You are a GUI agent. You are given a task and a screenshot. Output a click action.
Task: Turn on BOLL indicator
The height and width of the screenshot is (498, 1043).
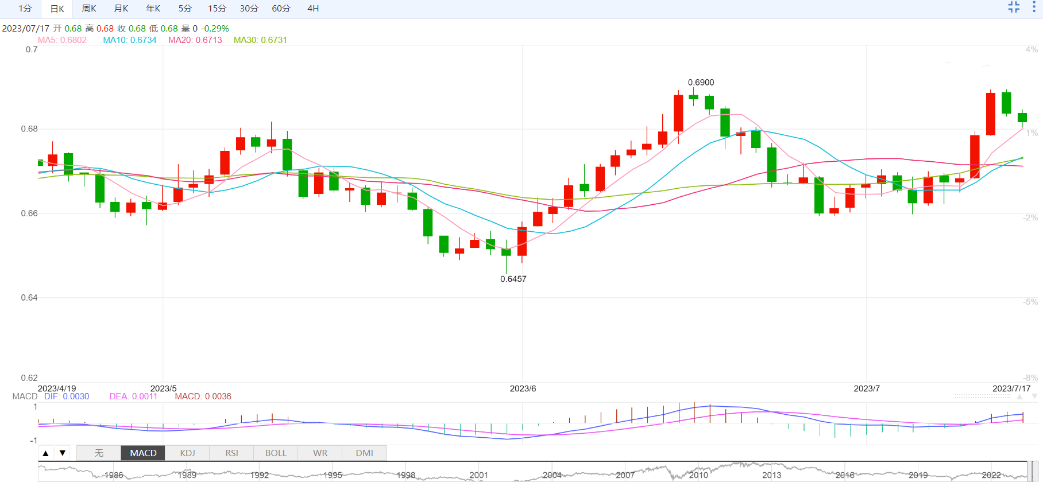pyautogui.click(x=276, y=453)
